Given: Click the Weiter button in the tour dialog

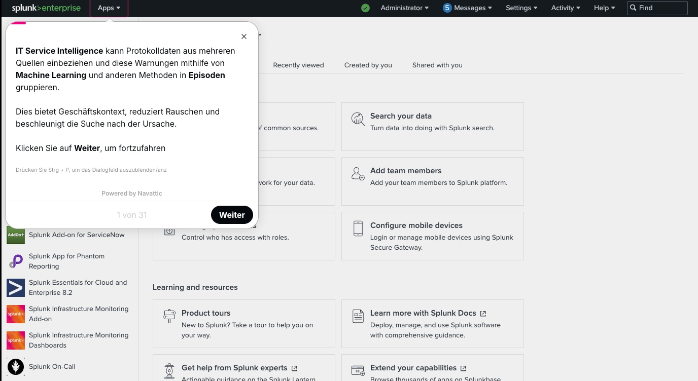Looking at the screenshot, I should [232, 215].
